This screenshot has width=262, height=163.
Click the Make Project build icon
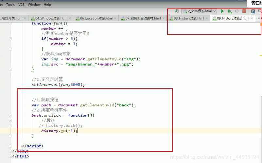pyautogui.click(x=177, y=11)
